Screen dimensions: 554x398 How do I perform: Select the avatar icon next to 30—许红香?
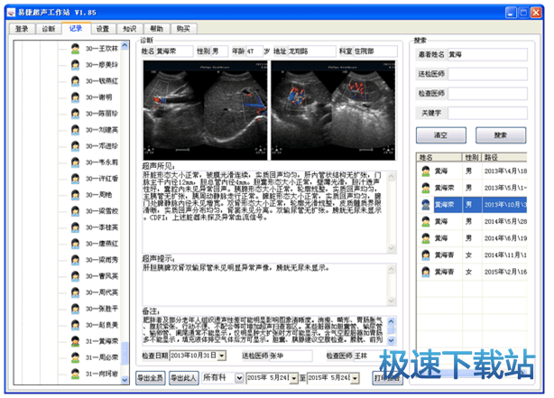pos(75,179)
